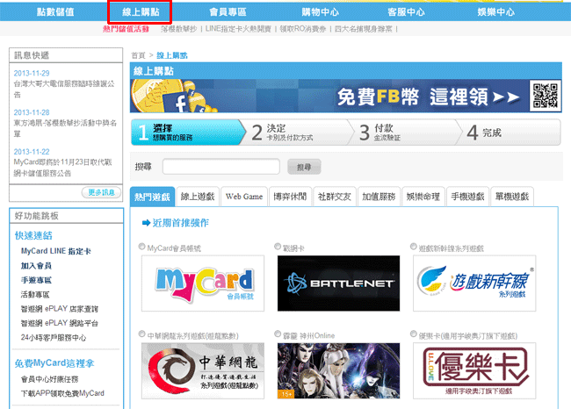Viewport: 571px width, 409px height.
Task: Click the 免費FB幣 這裡領 banner
Action: coord(345,96)
